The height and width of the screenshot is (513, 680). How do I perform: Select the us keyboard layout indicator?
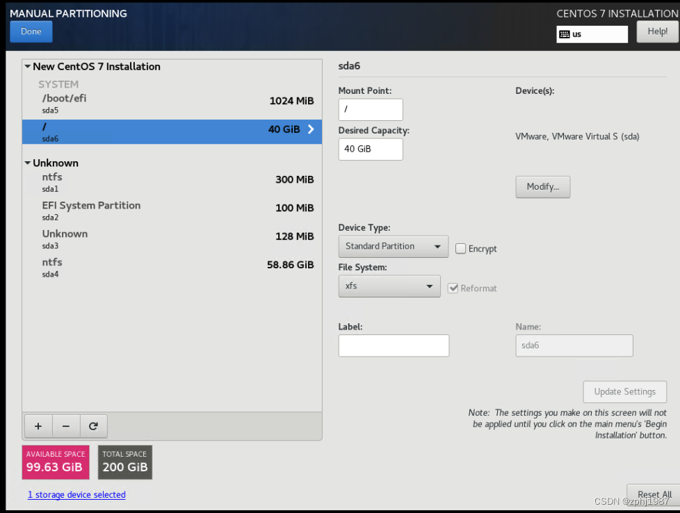pos(592,34)
